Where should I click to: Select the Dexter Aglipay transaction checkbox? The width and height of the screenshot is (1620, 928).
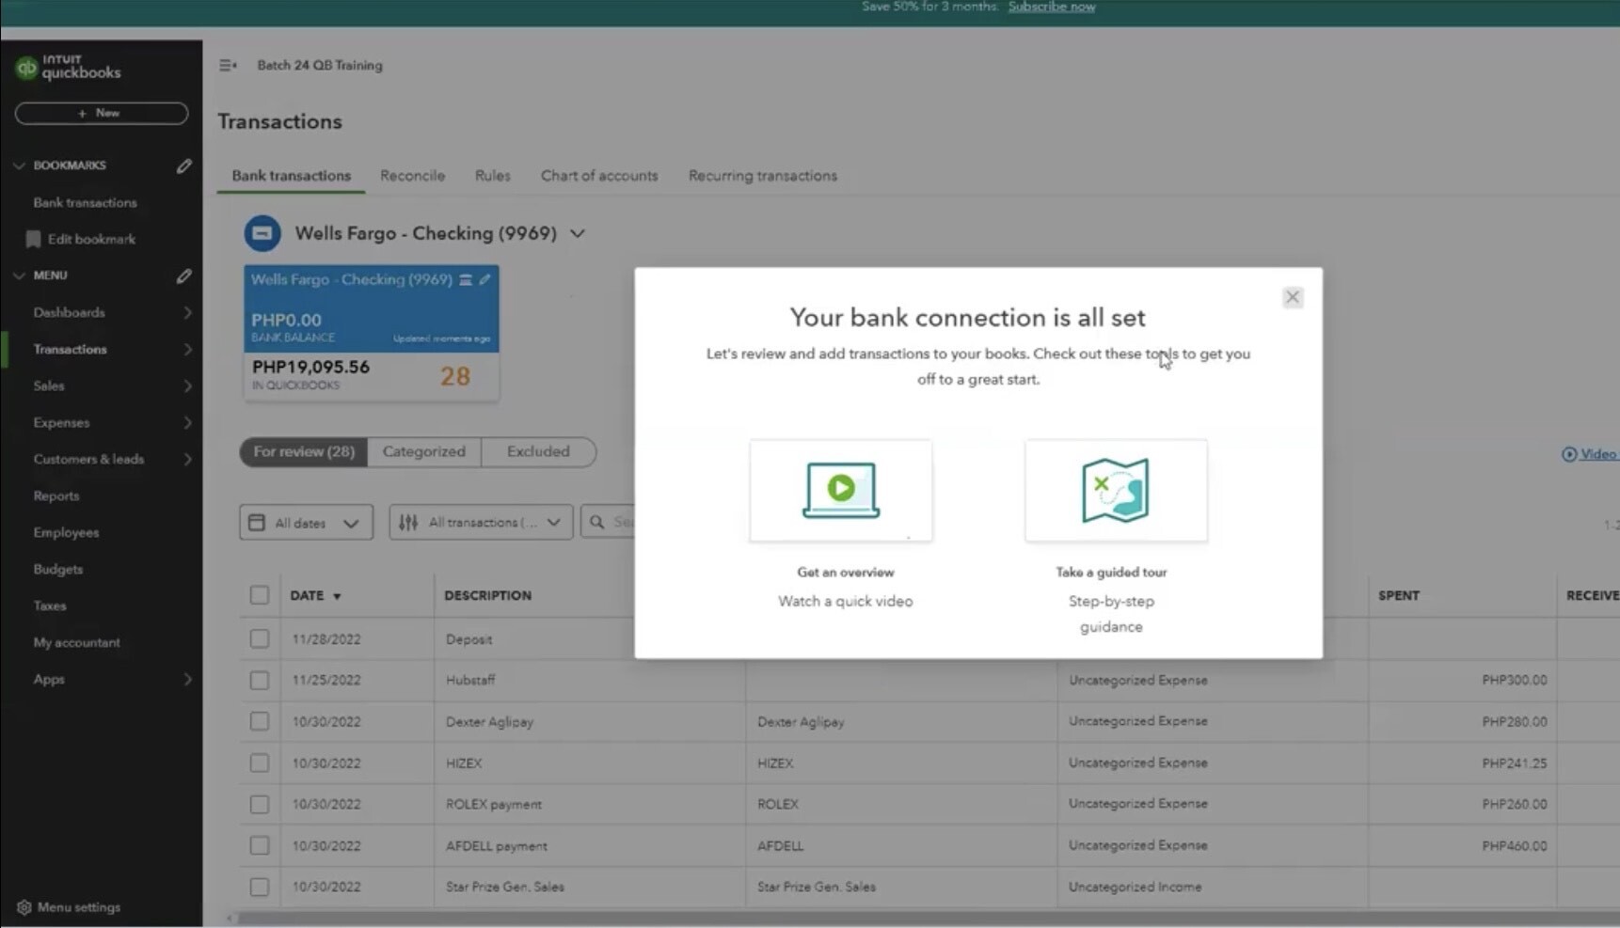(x=260, y=721)
